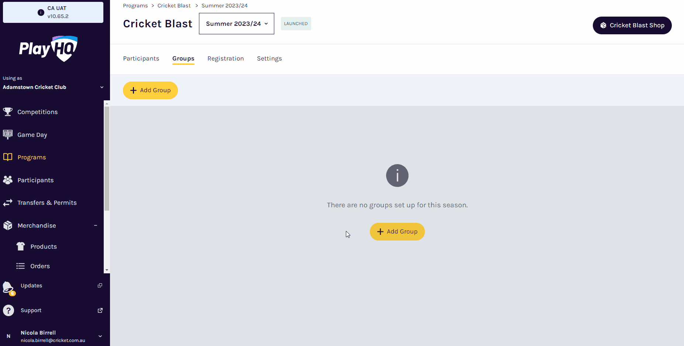Click the Game Day scoreboard icon
The image size is (684, 346).
click(x=8, y=135)
